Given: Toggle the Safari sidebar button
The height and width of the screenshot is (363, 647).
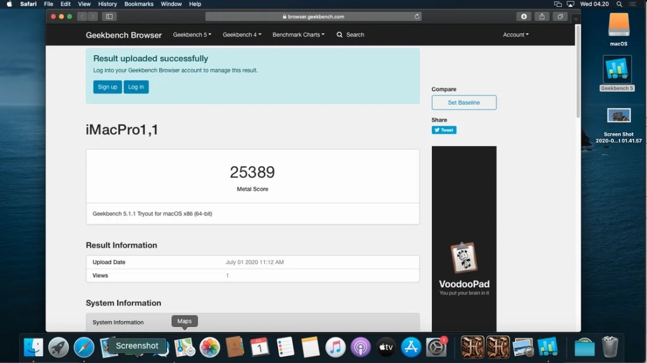Looking at the screenshot, I should click(109, 16).
